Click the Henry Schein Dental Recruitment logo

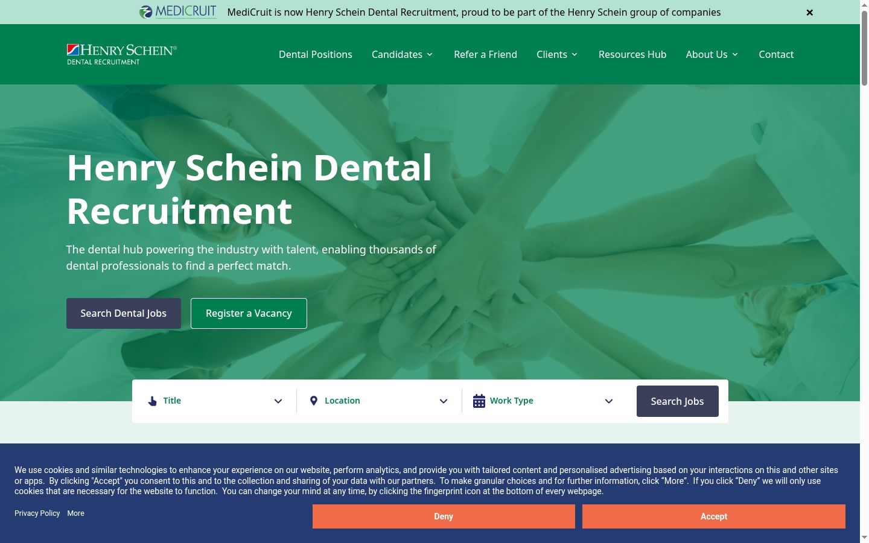coord(122,54)
